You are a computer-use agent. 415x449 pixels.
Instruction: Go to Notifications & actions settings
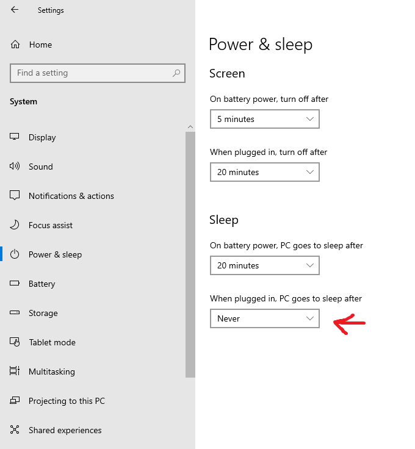pyautogui.click(x=71, y=196)
